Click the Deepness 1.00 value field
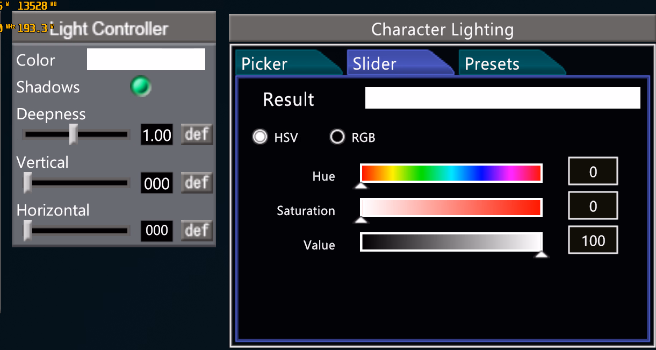This screenshot has width=656, height=350. click(157, 135)
